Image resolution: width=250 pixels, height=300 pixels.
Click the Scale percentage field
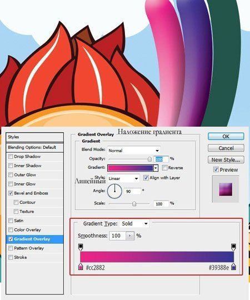coord(161,204)
